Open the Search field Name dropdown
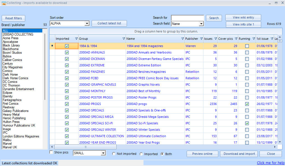 (x=201, y=24)
